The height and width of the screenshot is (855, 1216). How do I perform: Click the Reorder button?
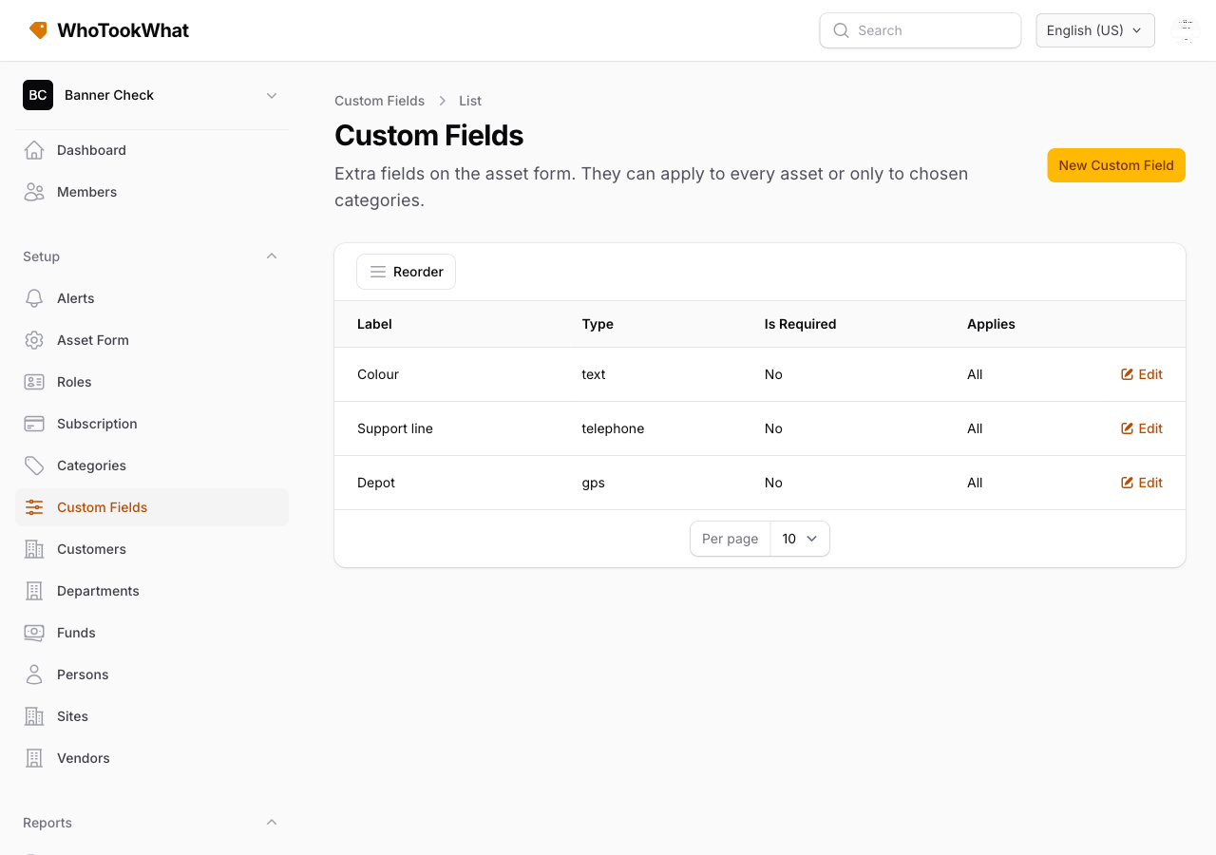click(406, 272)
